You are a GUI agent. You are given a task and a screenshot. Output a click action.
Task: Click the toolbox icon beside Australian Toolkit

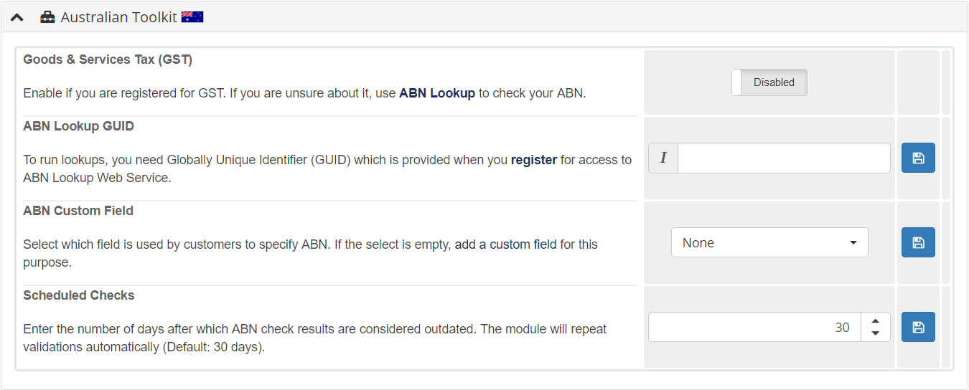click(x=47, y=16)
